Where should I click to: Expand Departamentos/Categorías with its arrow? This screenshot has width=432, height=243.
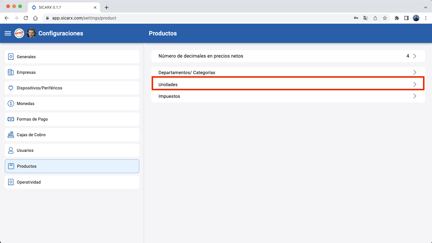click(415, 72)
